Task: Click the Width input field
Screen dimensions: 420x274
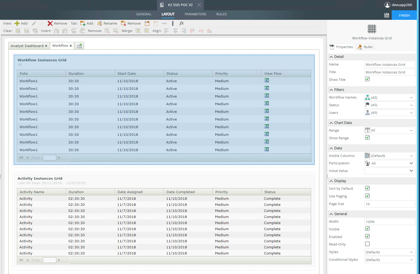Action: (x=390, y=222)
